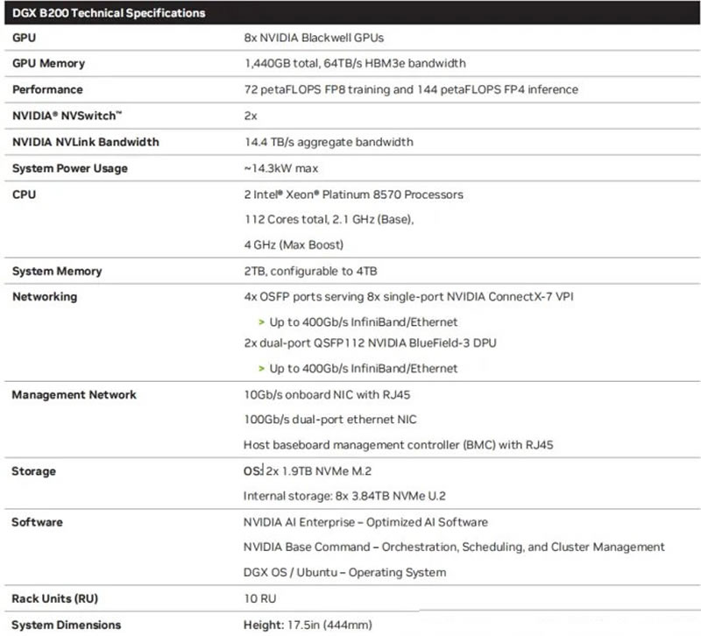Click '2TB, configurable to 4TB' value
701x636 pixels.
(x=310, y=272)
